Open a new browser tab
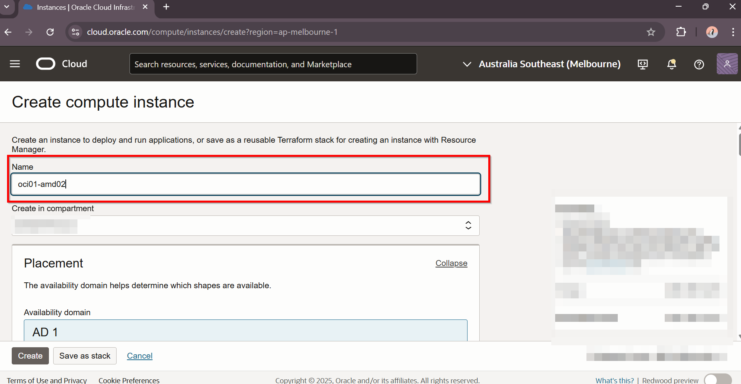This screenshot has width=741, height=384. pos(166,7)
